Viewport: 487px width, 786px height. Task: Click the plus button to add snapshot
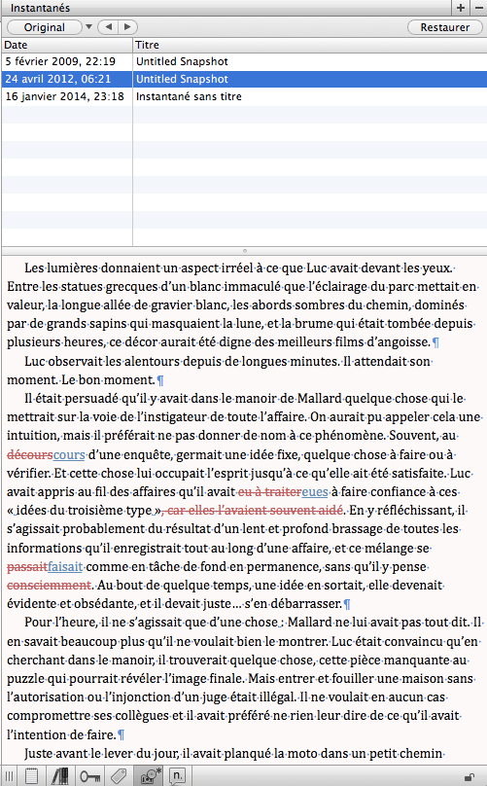tap(461, 8)
